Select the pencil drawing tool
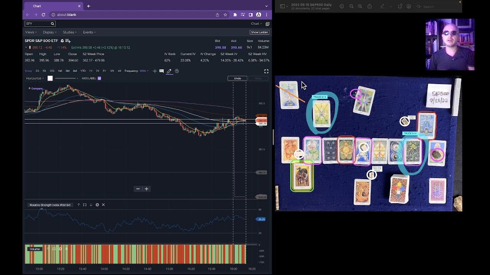The width and height of the screenshot is (490, 275). coord(169,71)
